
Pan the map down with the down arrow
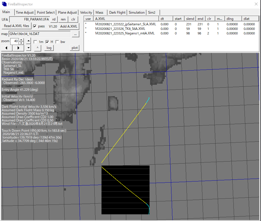(29, 48)
